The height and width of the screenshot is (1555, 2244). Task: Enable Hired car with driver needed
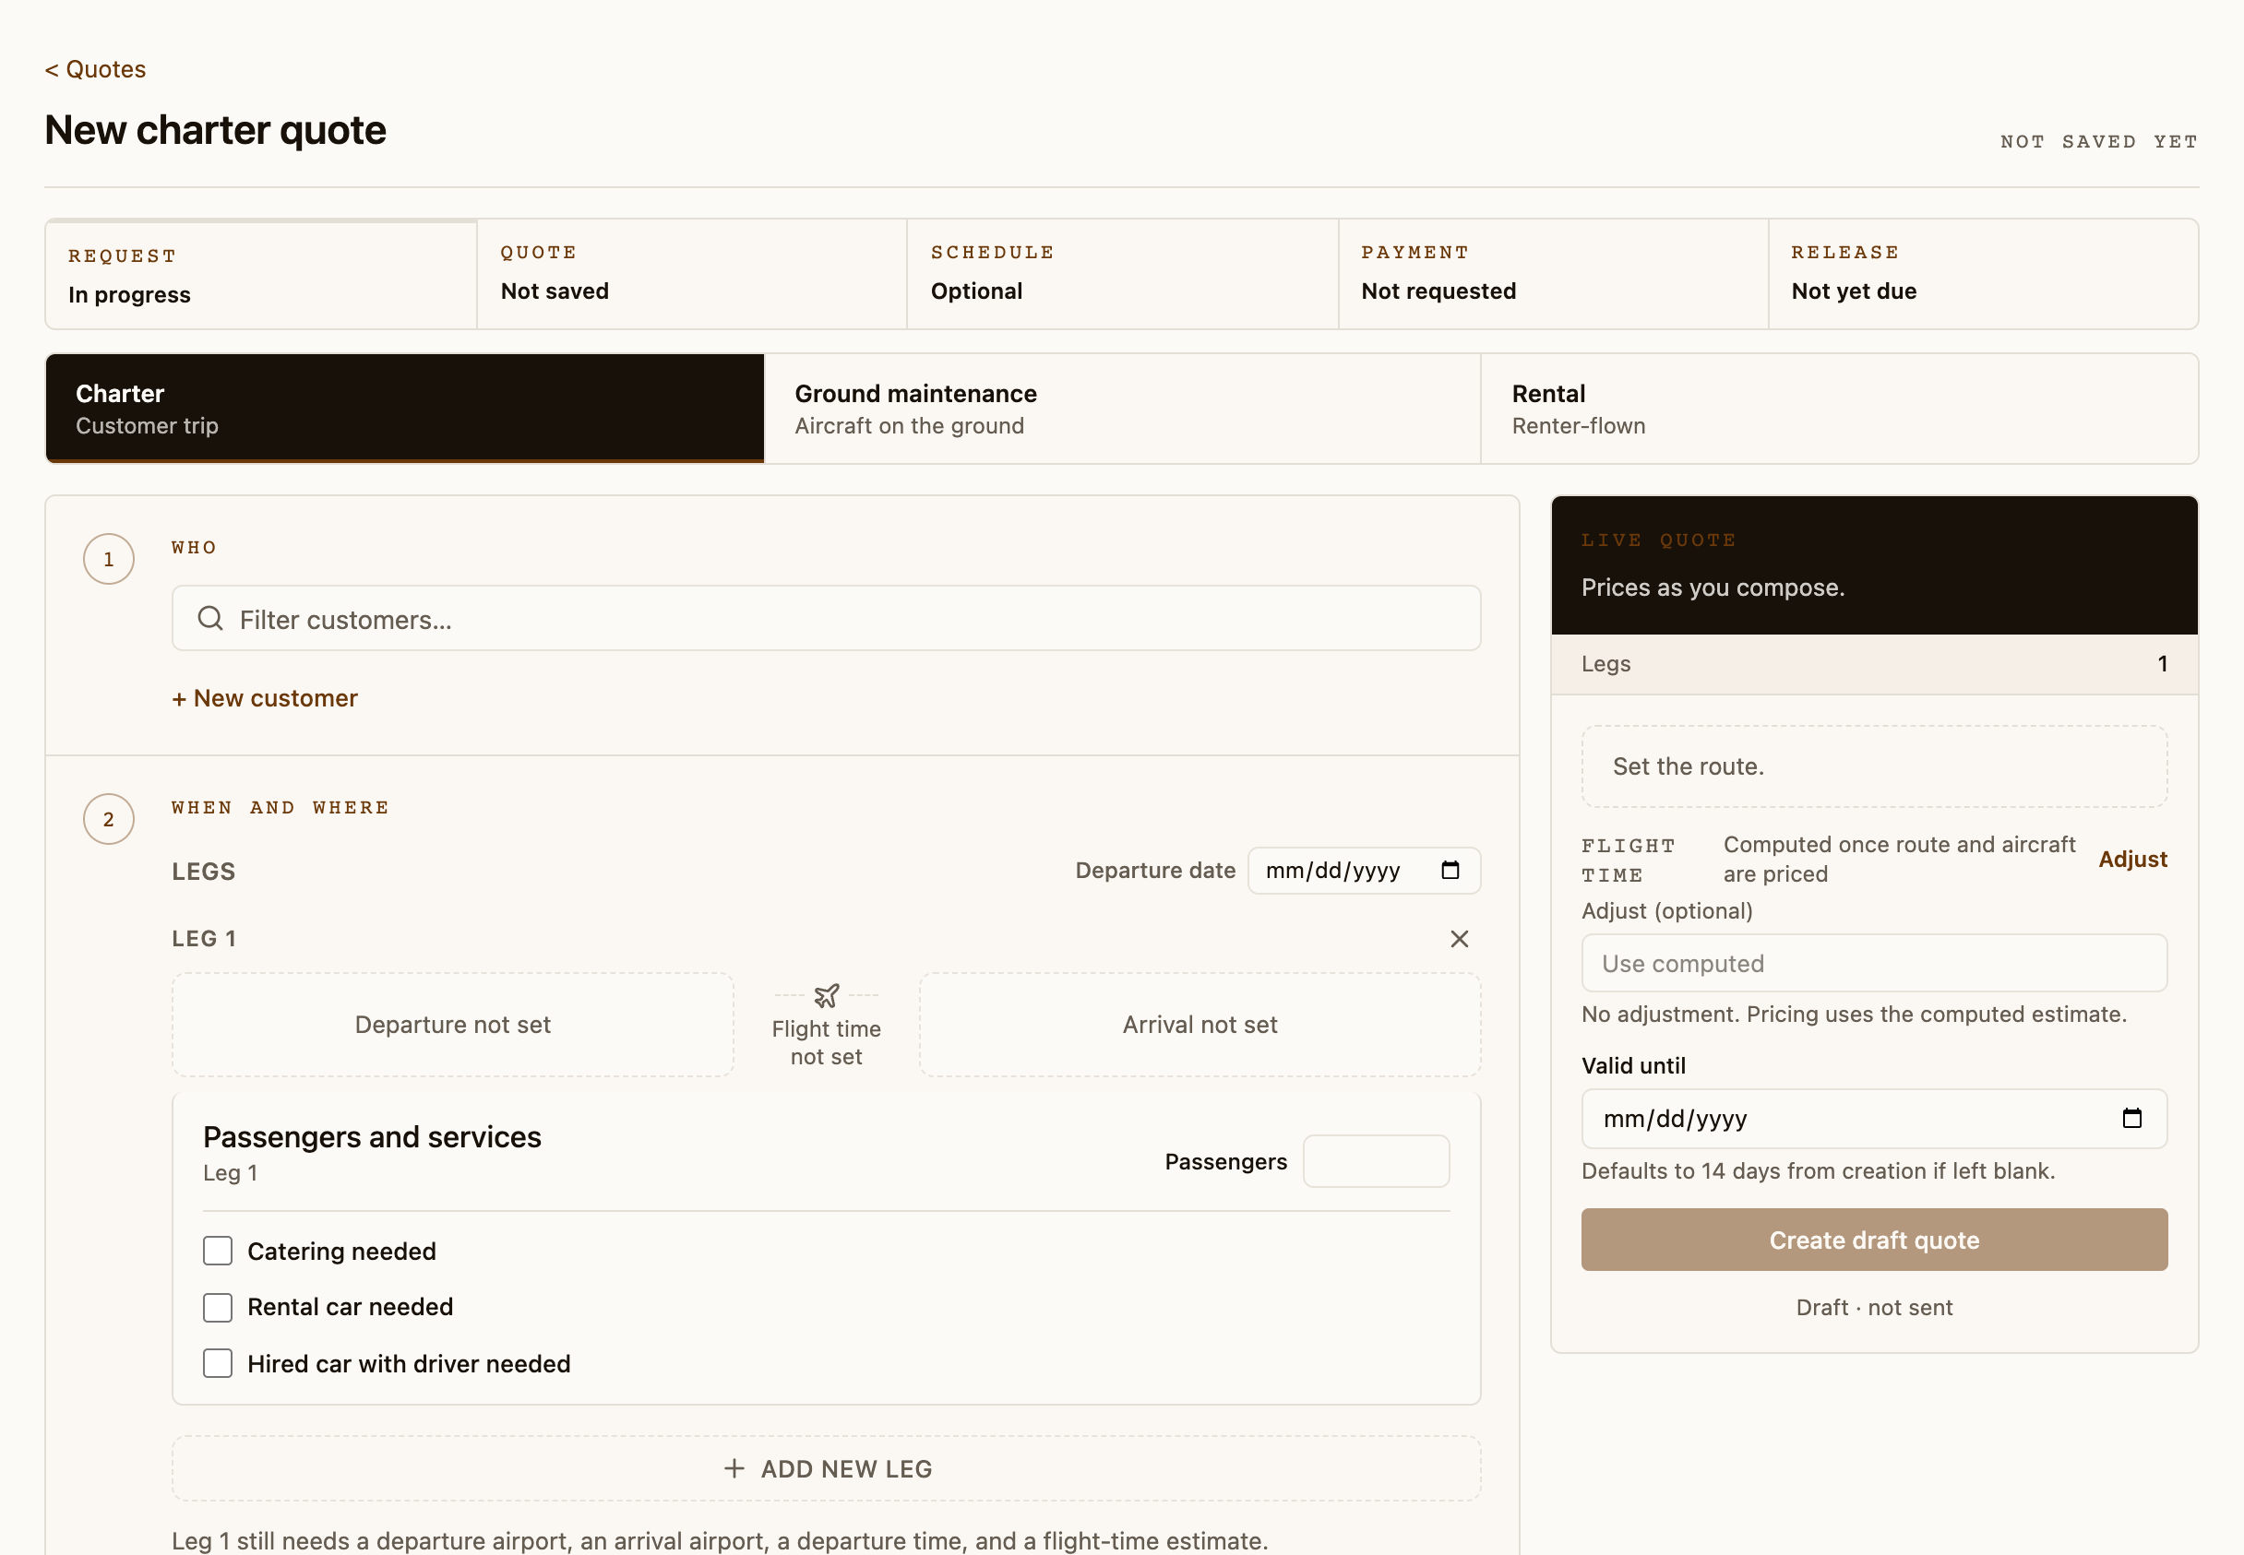point(218,1363)
